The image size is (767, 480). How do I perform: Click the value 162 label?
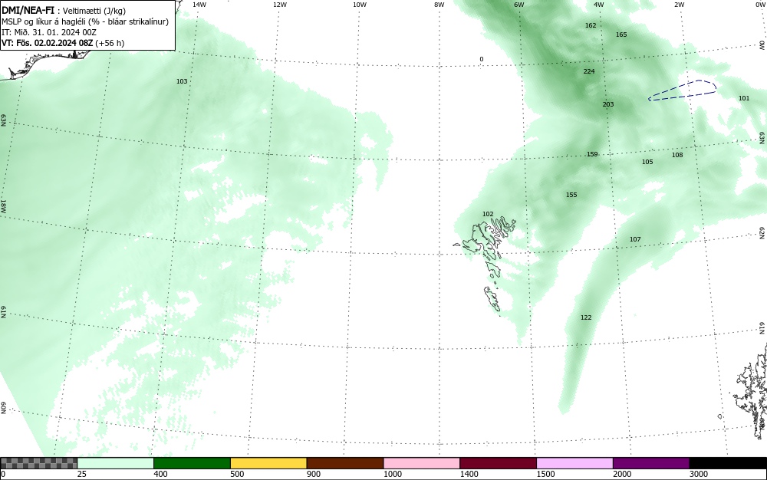coord(591,25)
